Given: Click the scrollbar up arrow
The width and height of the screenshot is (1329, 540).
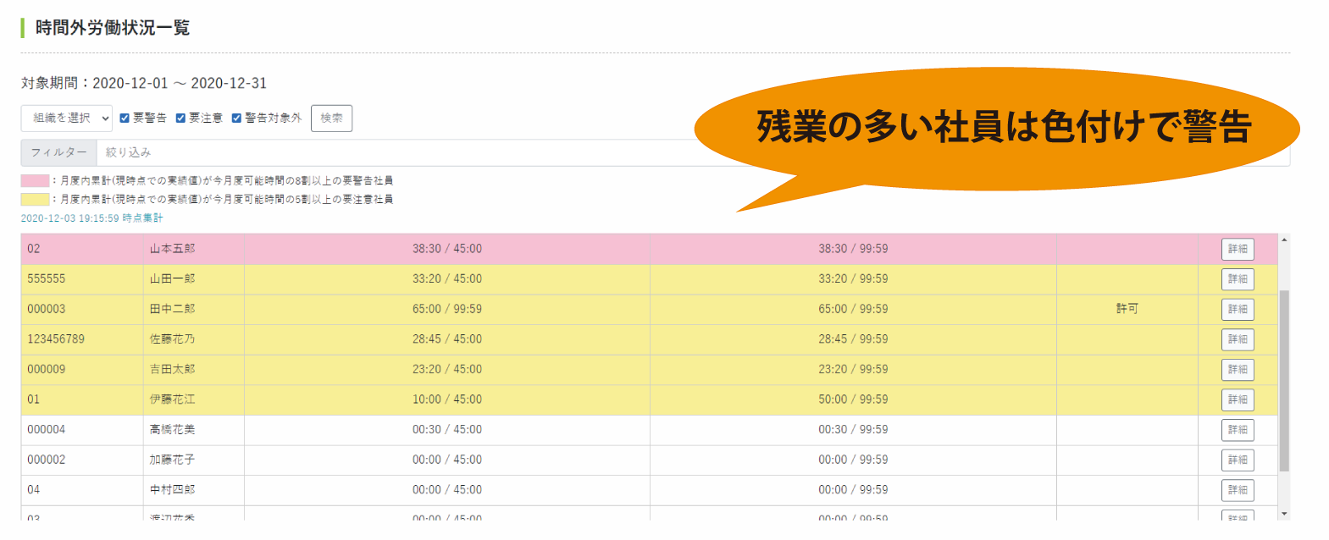Looking at the screenshot, I should tap(1284, 240).
